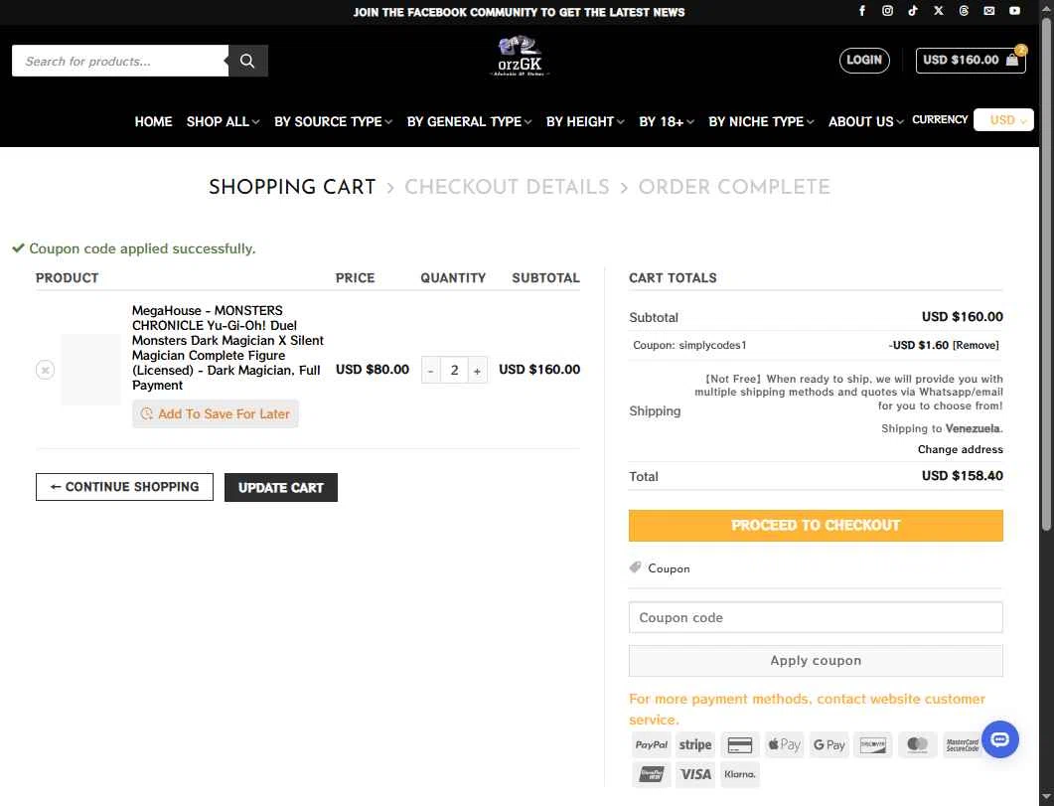
Task: Open the Order Complete step
Action: [x=734, y=187]
